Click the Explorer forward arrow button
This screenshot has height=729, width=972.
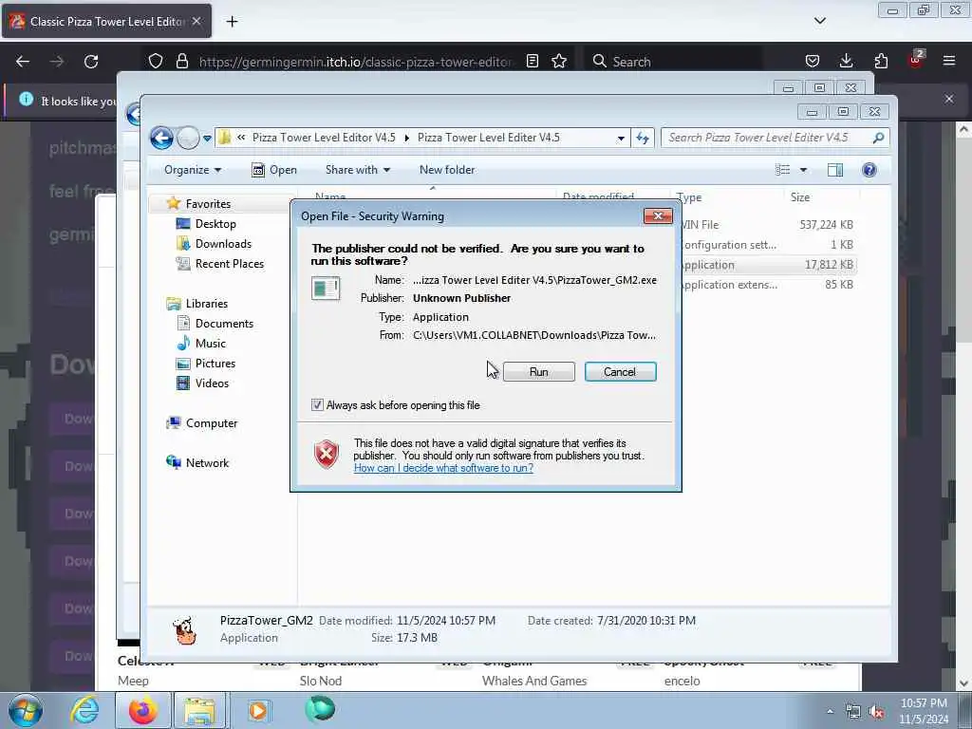[188, 138]
